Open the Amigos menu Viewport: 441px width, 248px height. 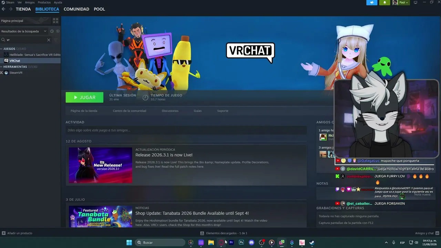(x=30, y=2)
